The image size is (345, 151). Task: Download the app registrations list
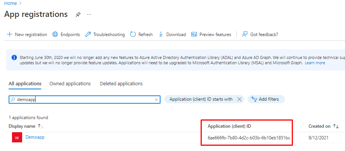coord(172,35)
